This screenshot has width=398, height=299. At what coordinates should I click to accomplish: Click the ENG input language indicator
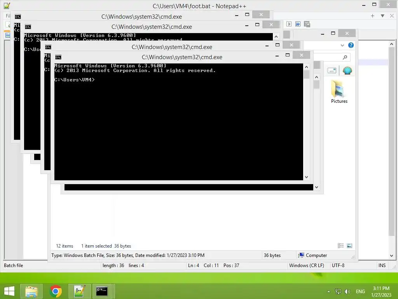click(360, 292)
